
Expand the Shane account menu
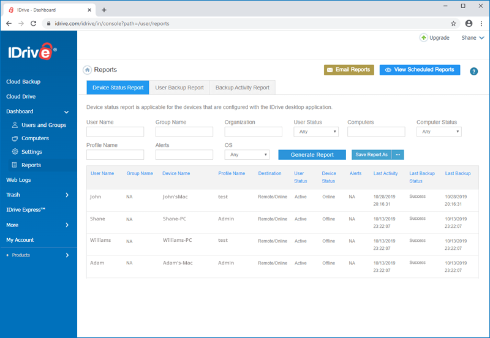coord(473,38)
